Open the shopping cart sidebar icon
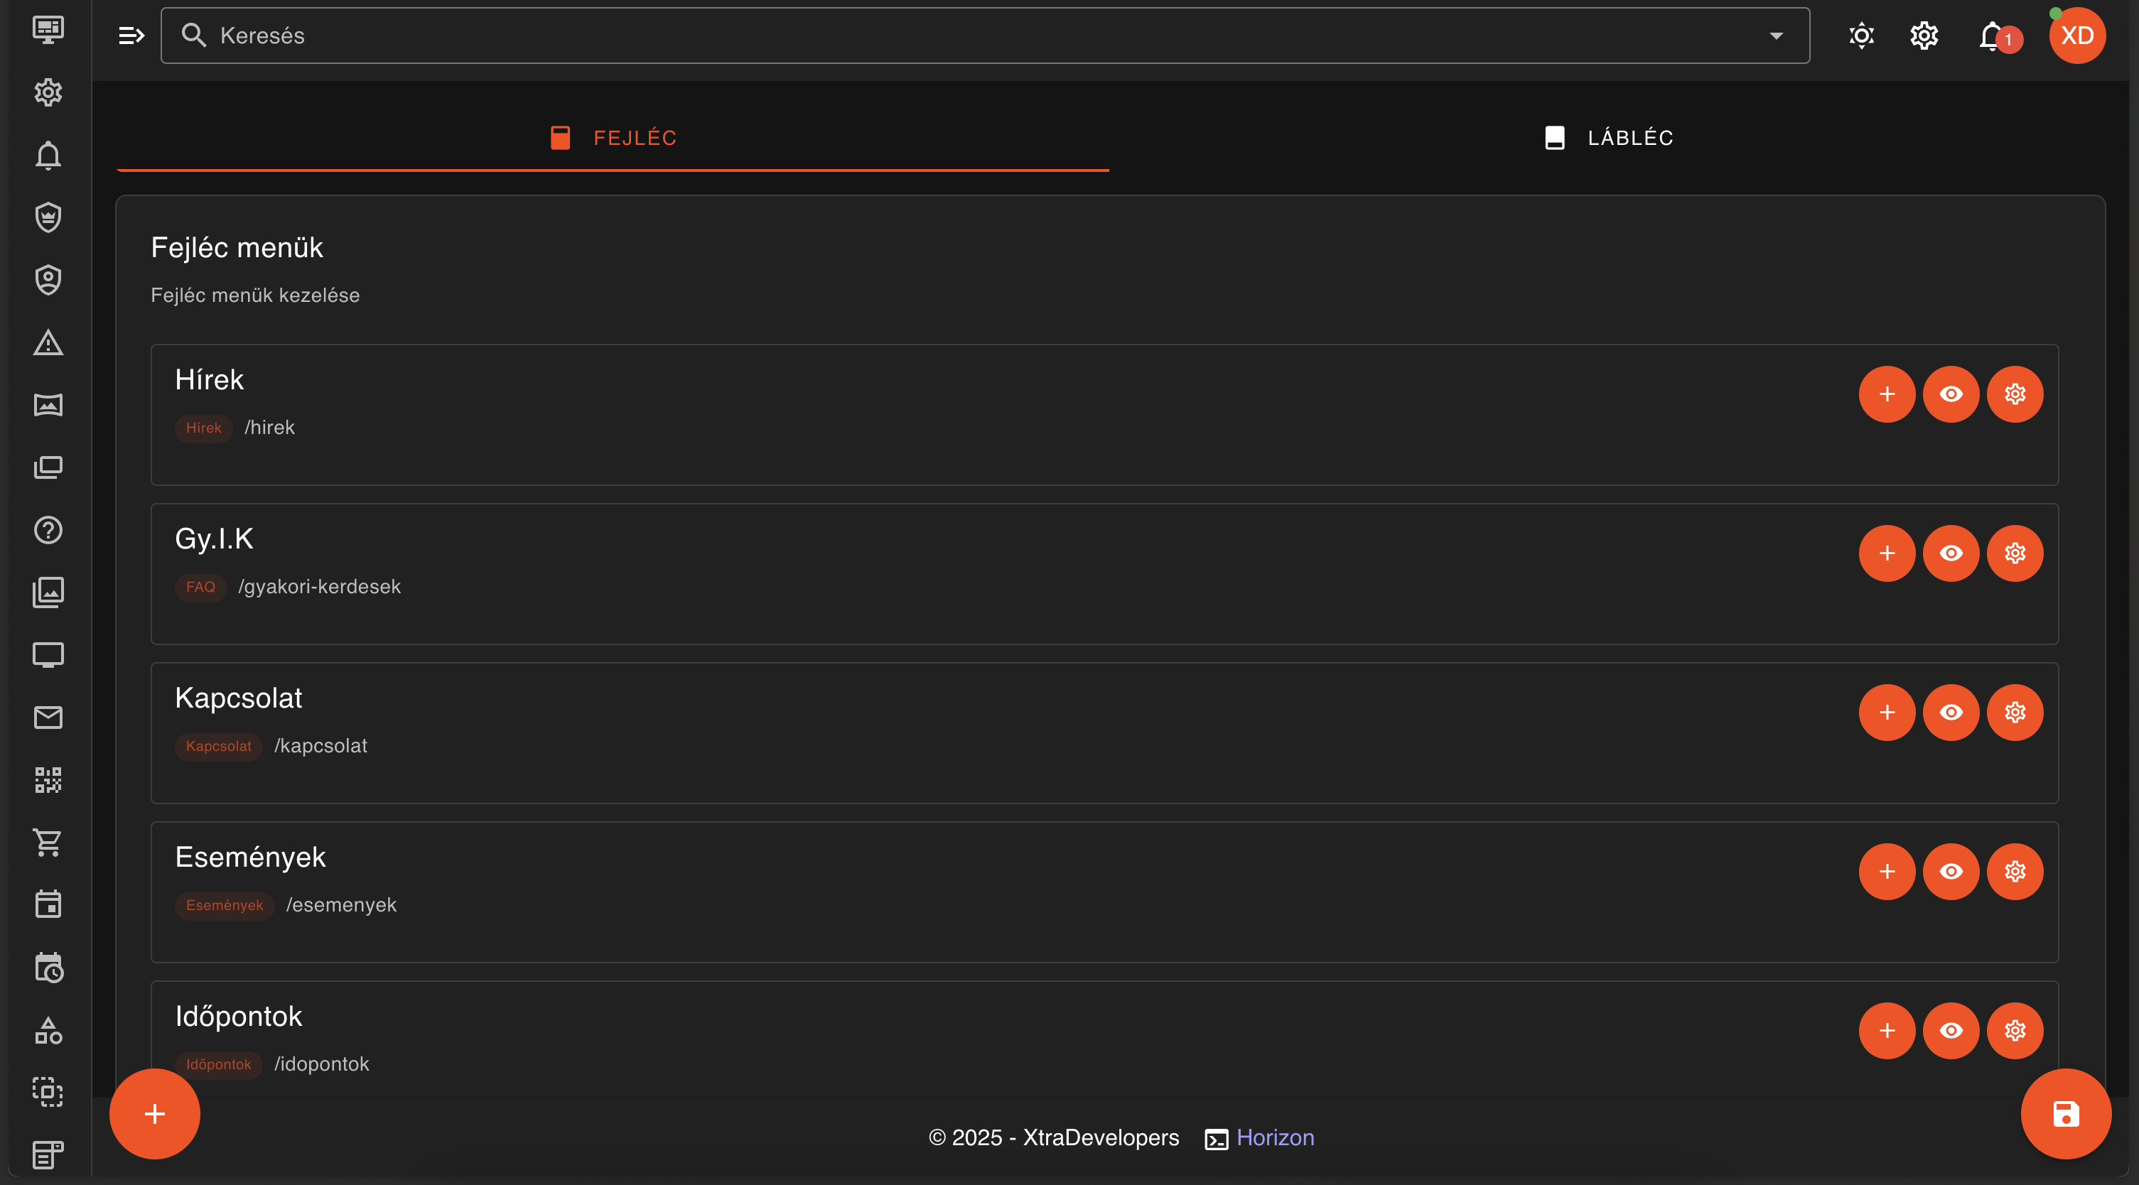 click(48, 842)
